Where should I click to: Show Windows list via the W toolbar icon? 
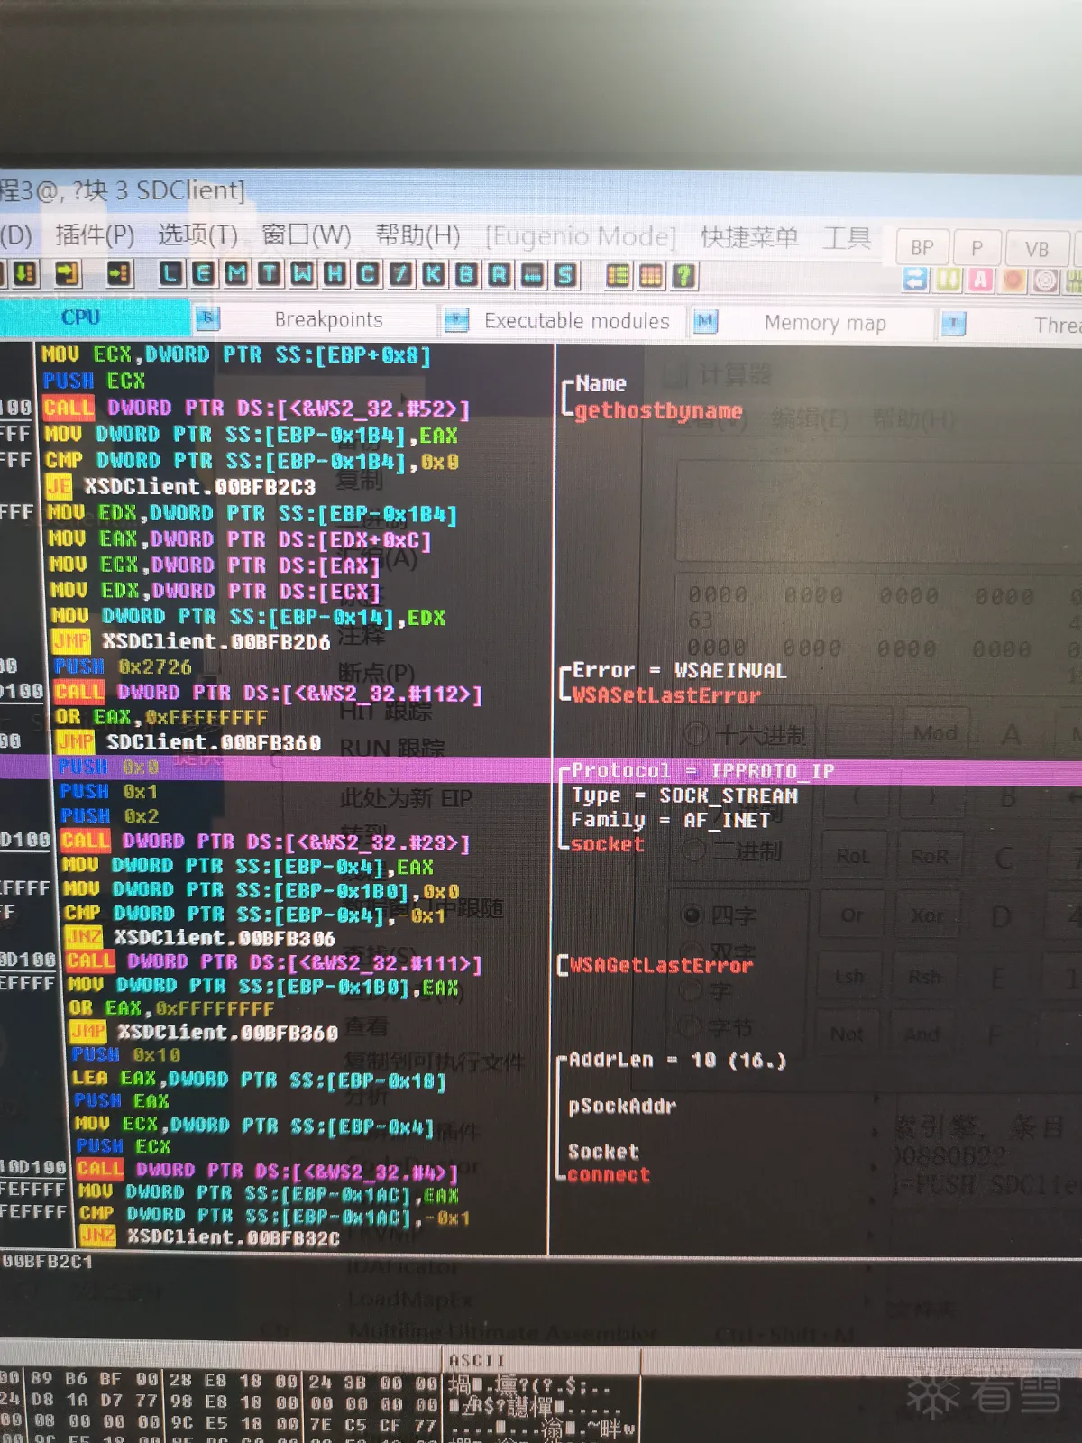(x=302, y=273)
